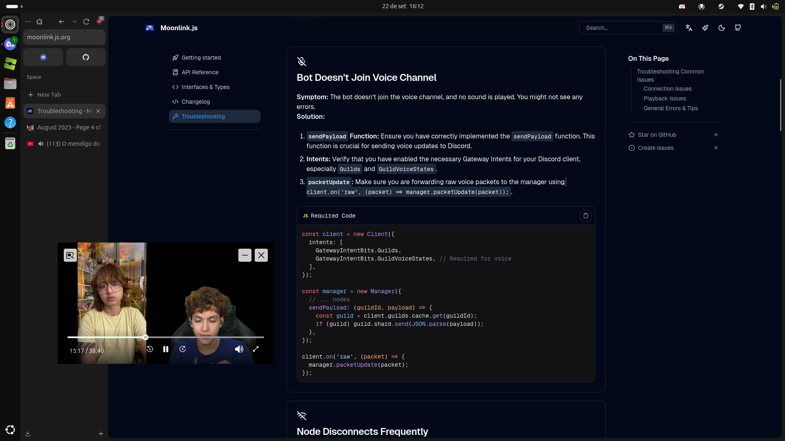785x441 pixels.
Task: Pause the picture-in-picture video
Action: click(166, 349)
